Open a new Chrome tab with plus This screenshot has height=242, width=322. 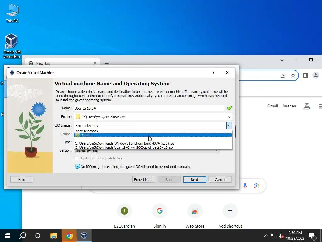coord(107,63)
